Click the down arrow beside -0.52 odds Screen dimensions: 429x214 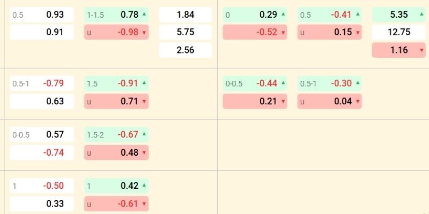[x=283, y=33]
